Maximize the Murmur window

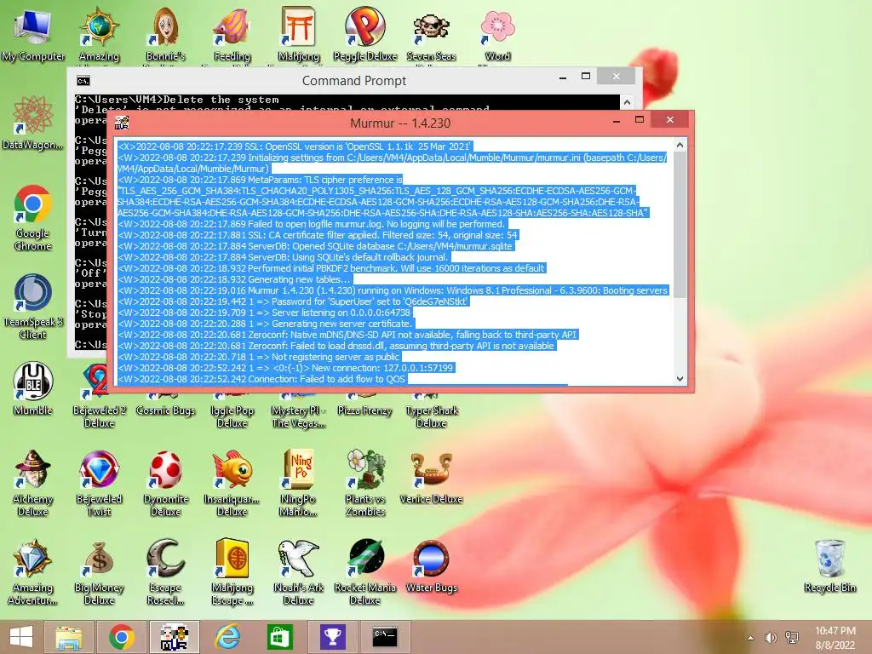click(x=640, y=119)
